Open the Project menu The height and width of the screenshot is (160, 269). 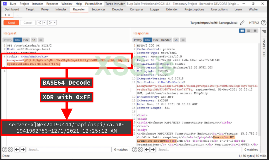tap(24, 4)
